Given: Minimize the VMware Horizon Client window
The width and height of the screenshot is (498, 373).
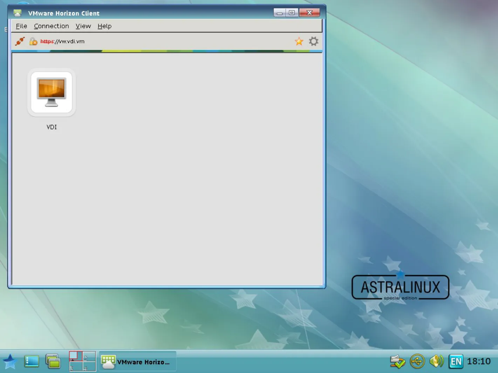Looking at the screenshot, I should click(x=280, y=13).
